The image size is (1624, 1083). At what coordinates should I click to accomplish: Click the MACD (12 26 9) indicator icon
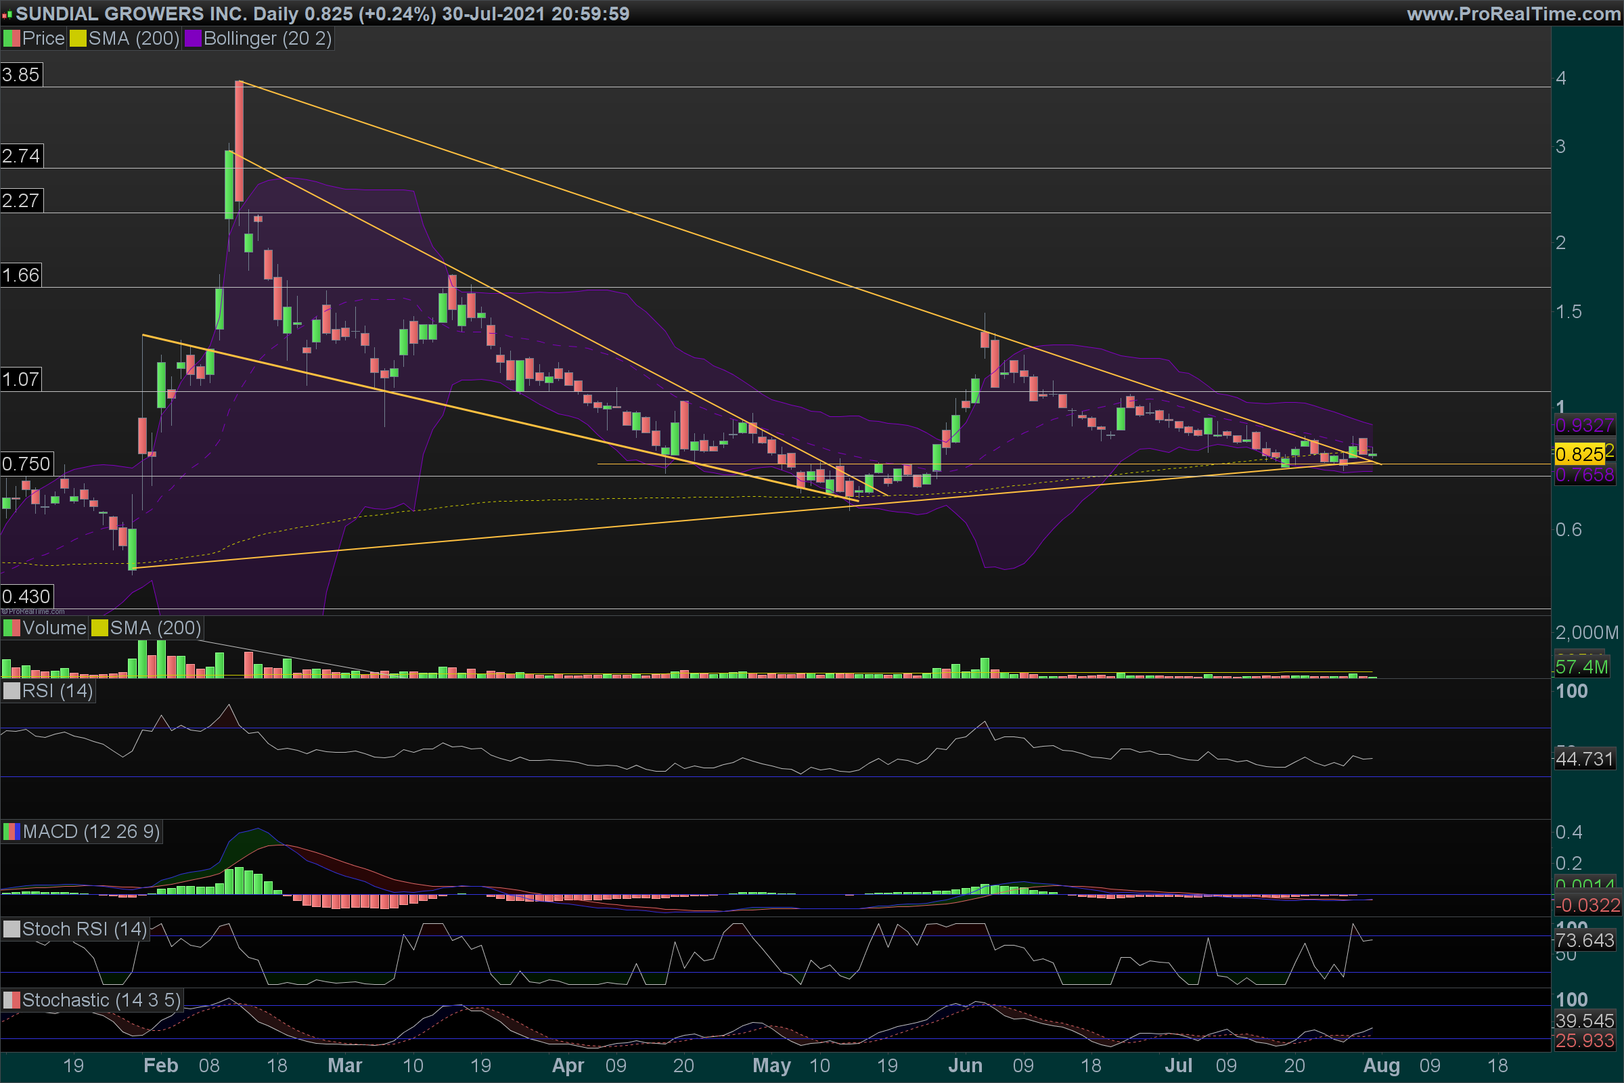(12, 832)
